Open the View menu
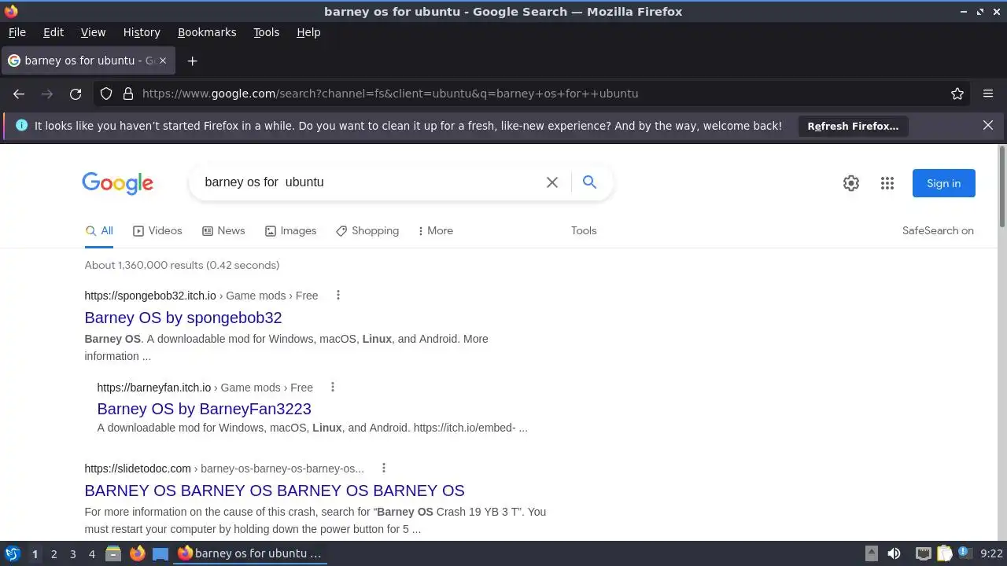The width and height of the screenshot is (1007, 566). click(93, 32)
